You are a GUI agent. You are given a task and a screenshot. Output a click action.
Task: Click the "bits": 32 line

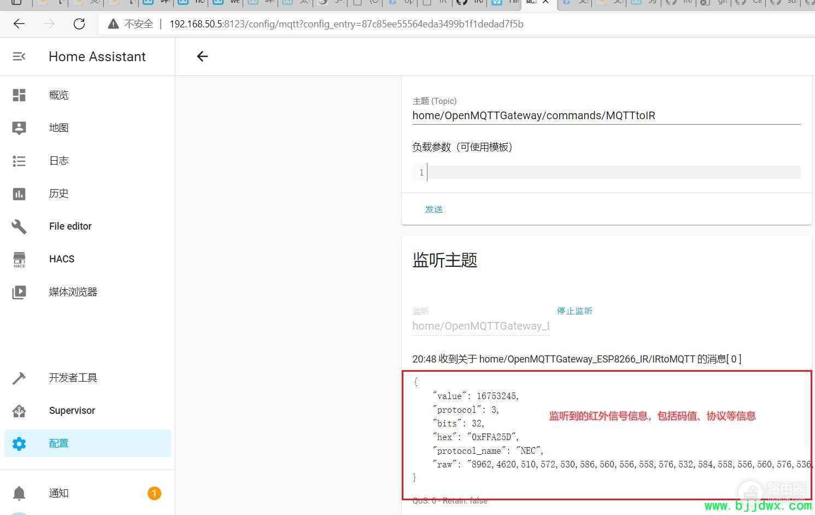pos(459,423)
